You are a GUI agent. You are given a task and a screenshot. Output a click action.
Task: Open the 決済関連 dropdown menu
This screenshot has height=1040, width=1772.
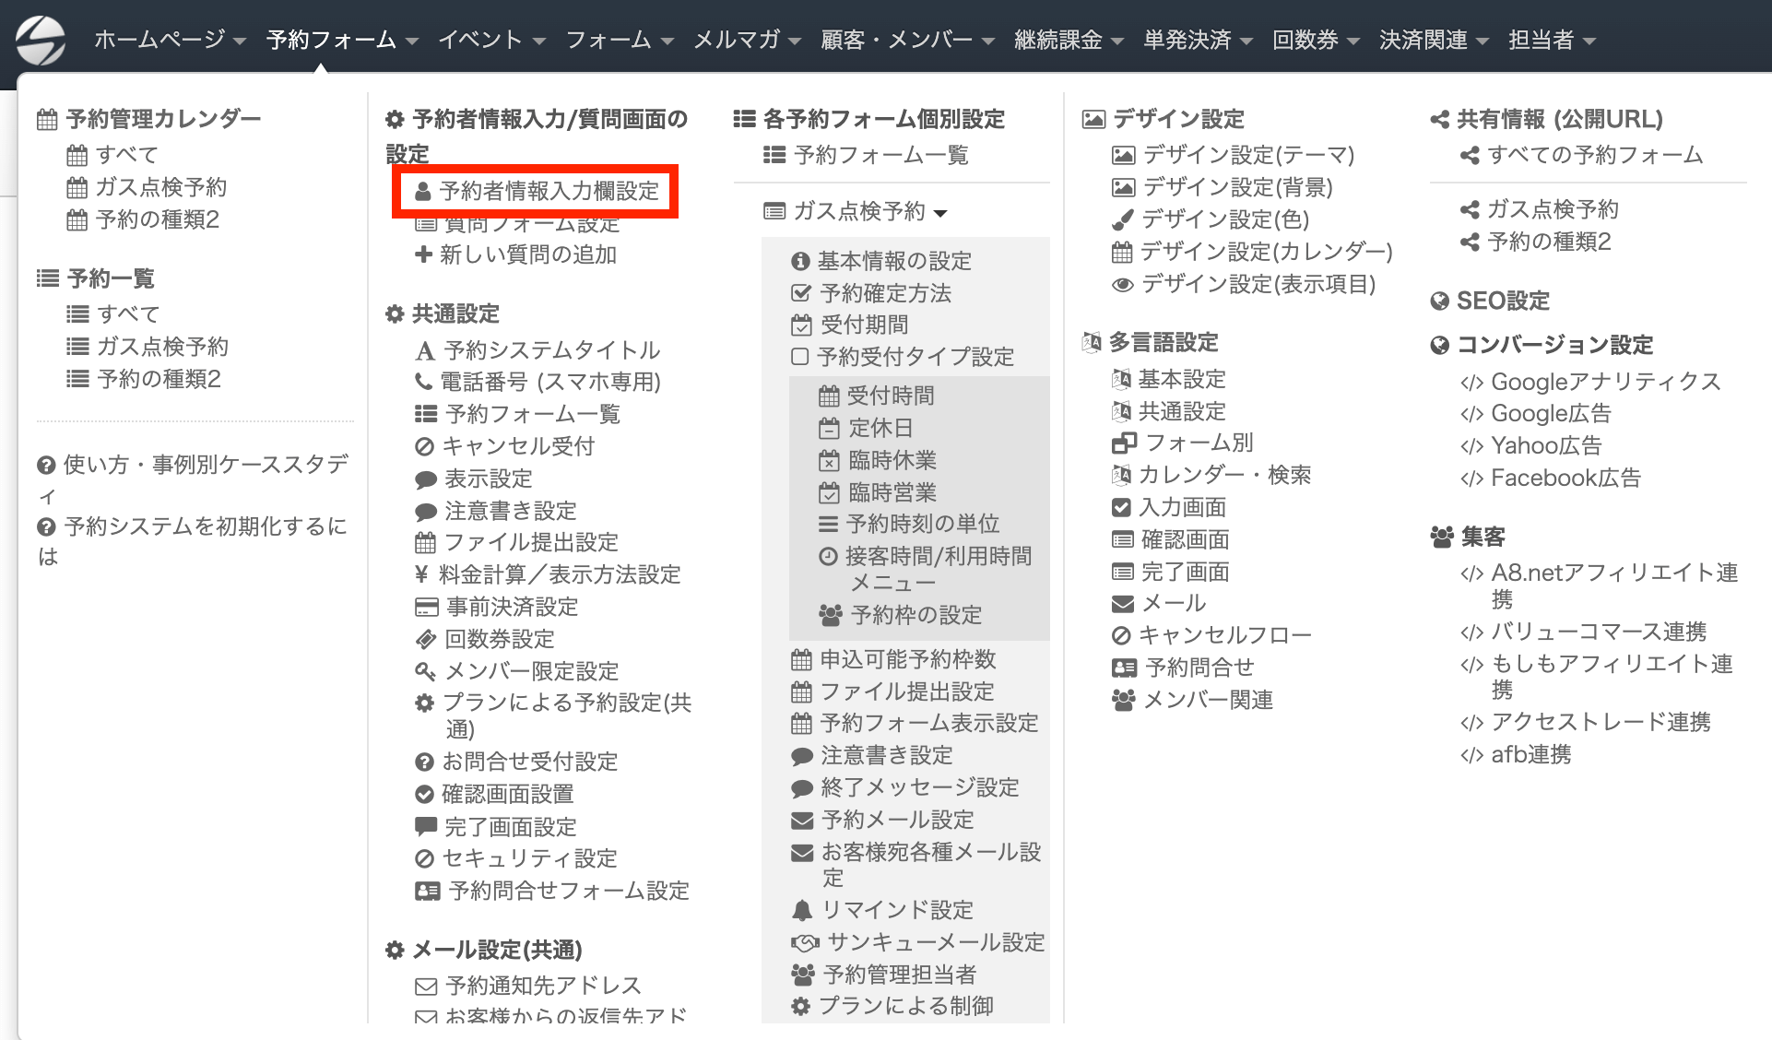(1434, 40)
